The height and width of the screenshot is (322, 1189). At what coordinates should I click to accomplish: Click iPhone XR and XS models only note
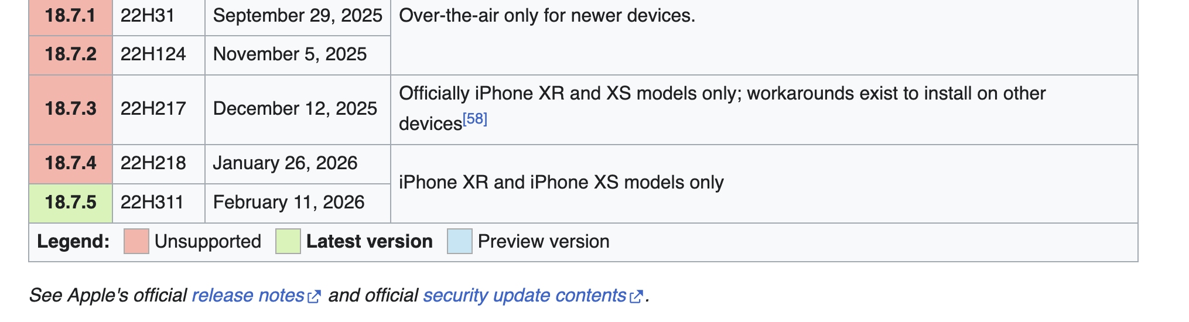pos(561,183)
